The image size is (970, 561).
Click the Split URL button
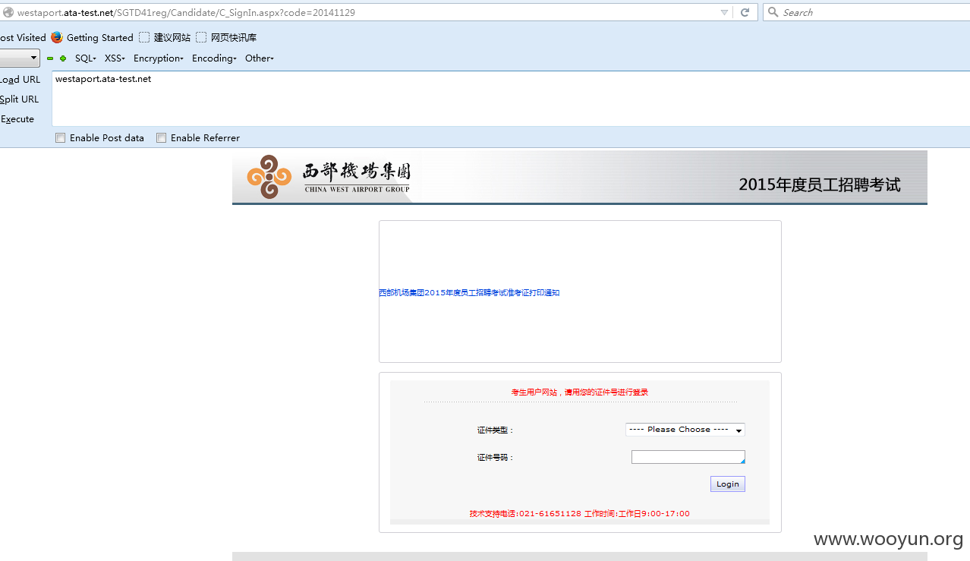19,99
